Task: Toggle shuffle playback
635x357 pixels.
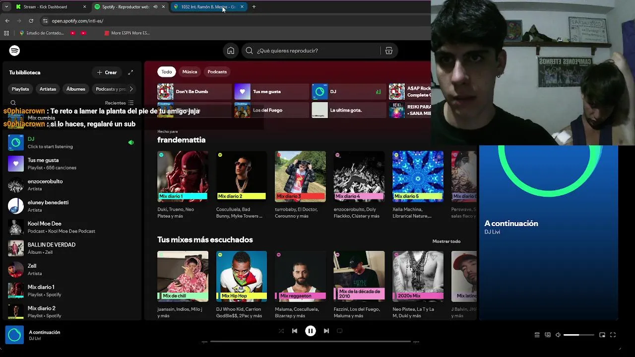Action: pyautogui.click(x=281, y=331)
